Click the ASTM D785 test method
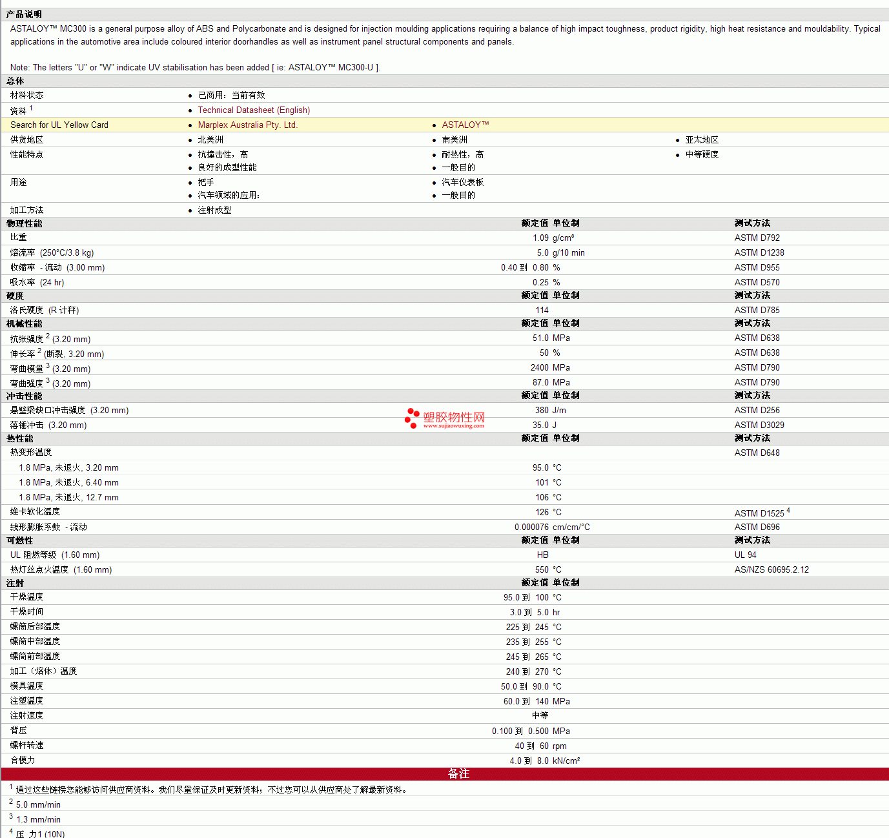This screenshot has height=838, width=889. pyautogui.click(x=757, y=311)
